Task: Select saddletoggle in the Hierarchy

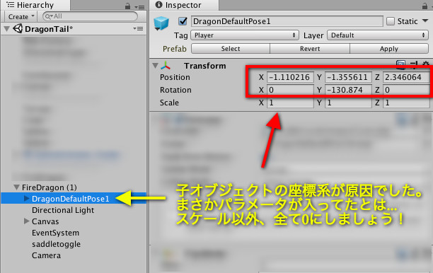Action: click(56, 244)
